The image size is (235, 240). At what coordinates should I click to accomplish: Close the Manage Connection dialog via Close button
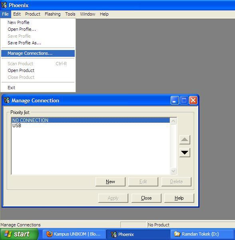pos(146,198)
